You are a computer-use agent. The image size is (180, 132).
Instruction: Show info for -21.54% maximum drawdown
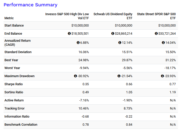pos(119,76)
